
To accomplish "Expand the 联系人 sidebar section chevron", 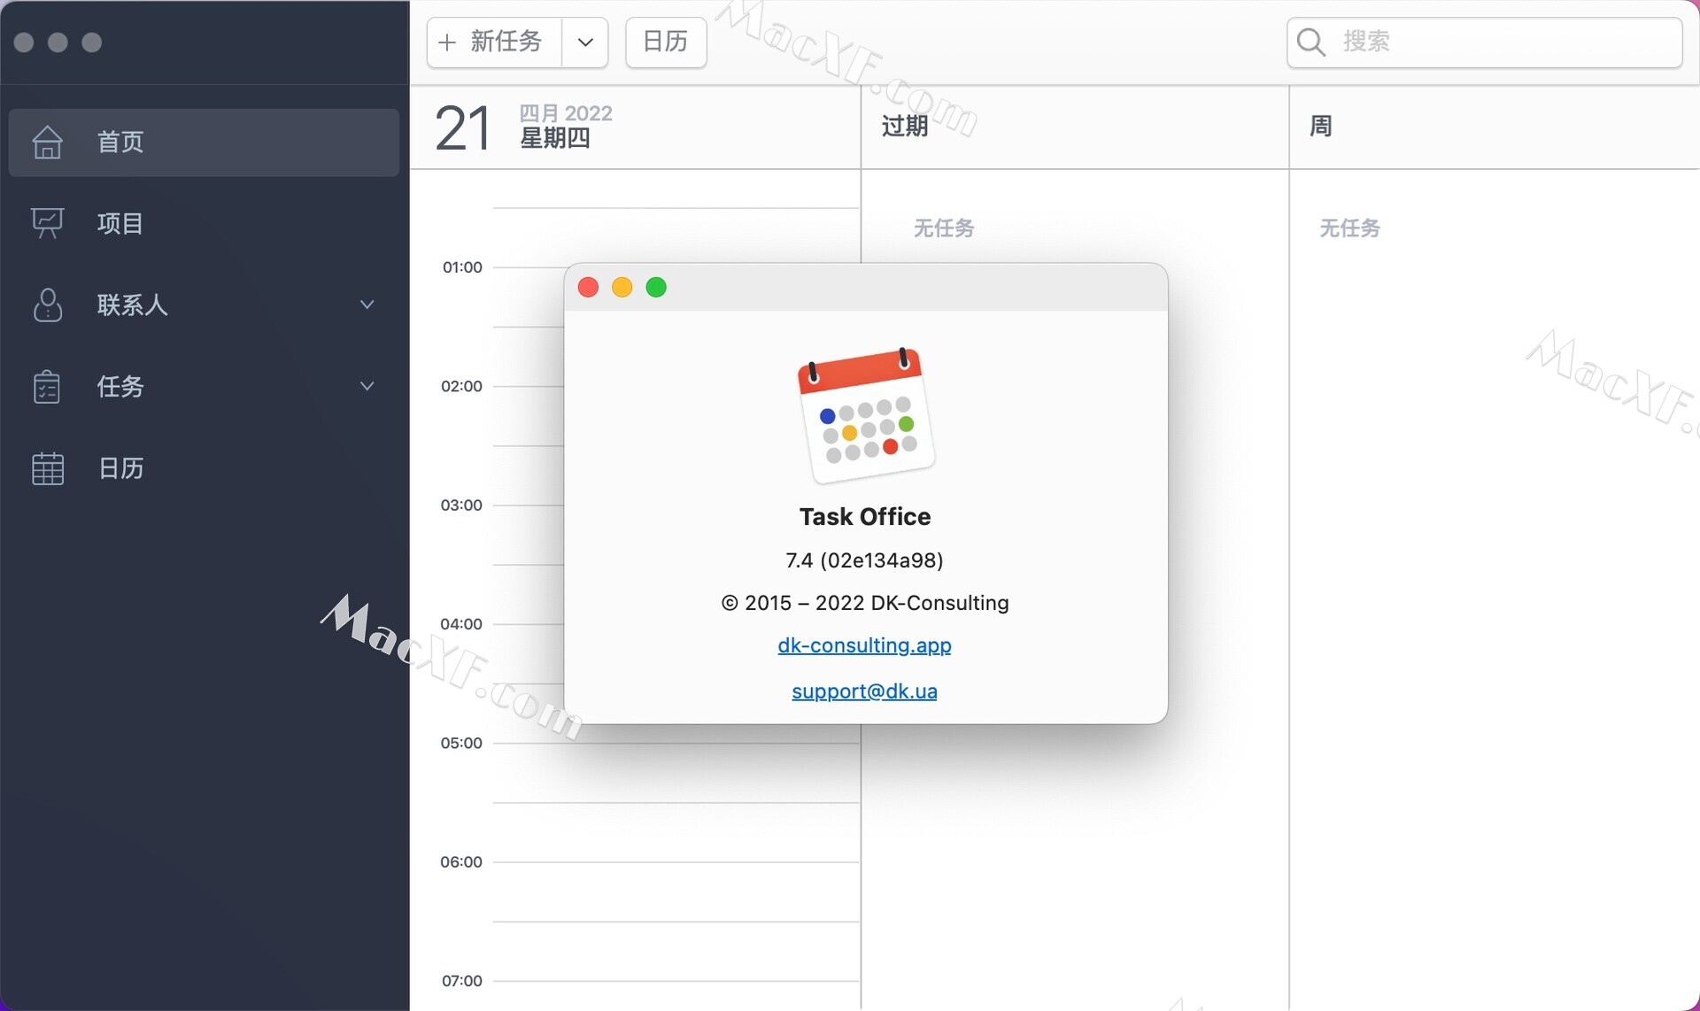I will (367, 305).
